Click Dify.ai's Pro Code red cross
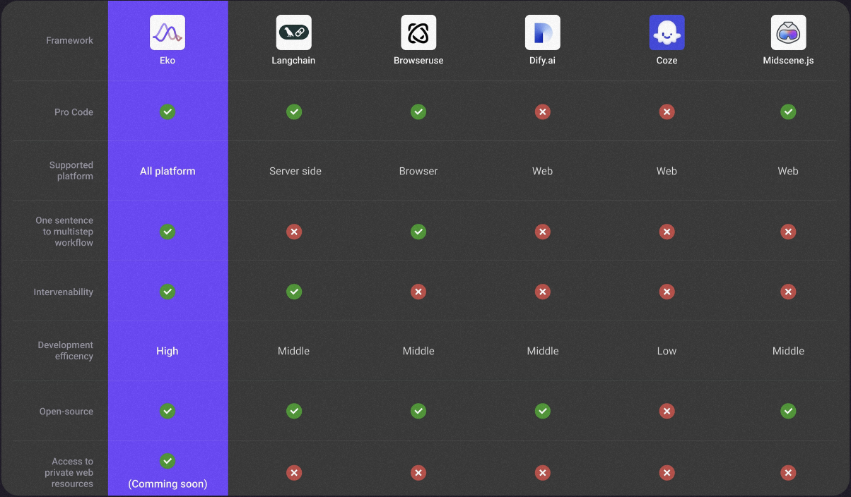The width and height of the screenshot is (851, 497). [x=543, y=112]
